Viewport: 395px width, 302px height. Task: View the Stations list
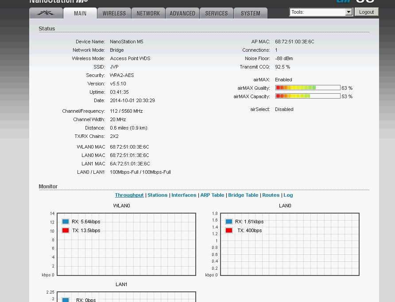pyautogui.click(x=158, y=195)
